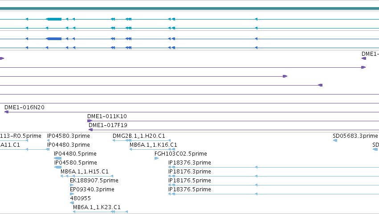379x214 pixels.
Task: Select the thick exon block on the dark blue transcript
Action: point(53,39)
